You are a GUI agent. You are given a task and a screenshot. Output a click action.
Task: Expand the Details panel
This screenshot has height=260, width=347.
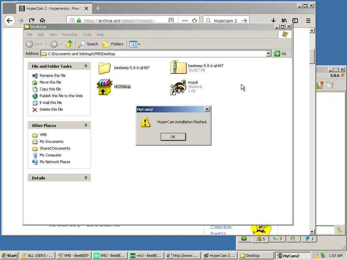(x=86, y=178)
